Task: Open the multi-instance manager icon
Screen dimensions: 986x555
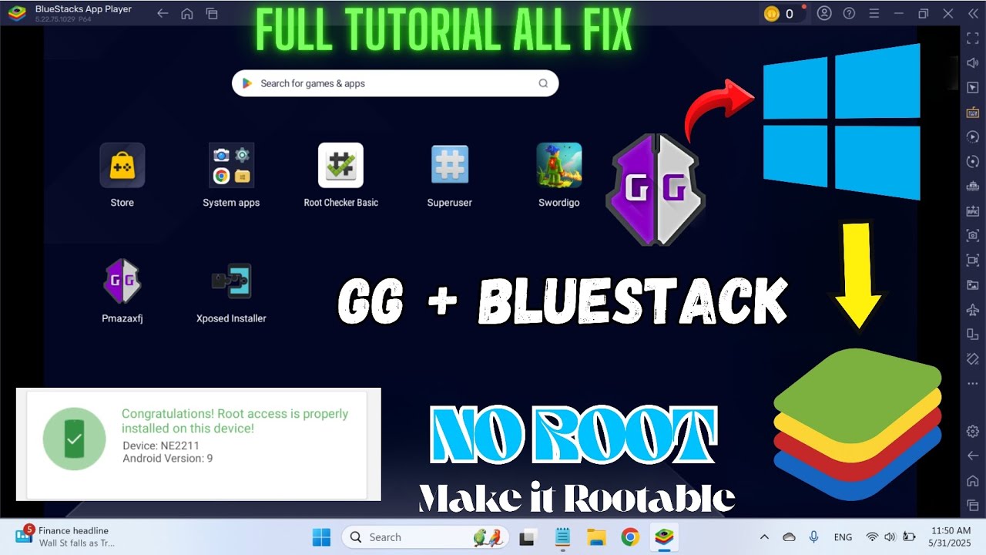Action: click(973, 186)
